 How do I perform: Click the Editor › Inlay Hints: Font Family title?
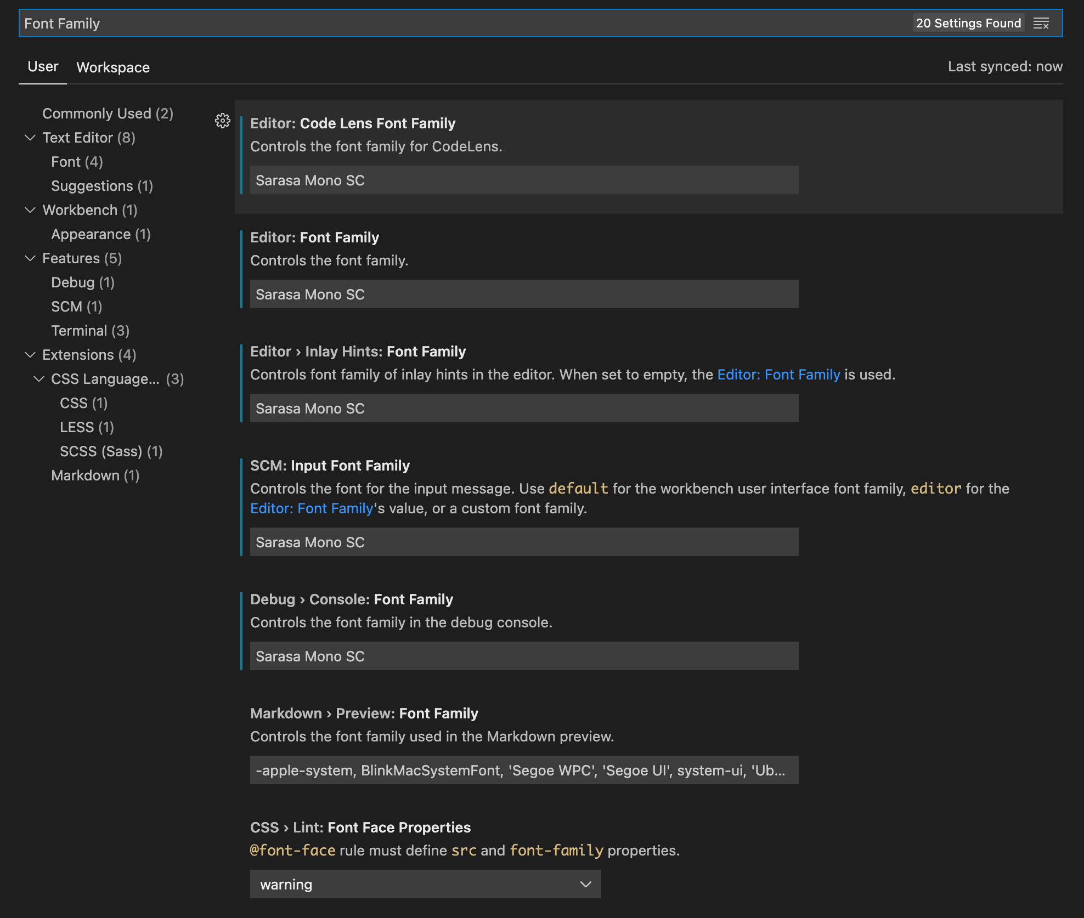[x=358, y=352]
